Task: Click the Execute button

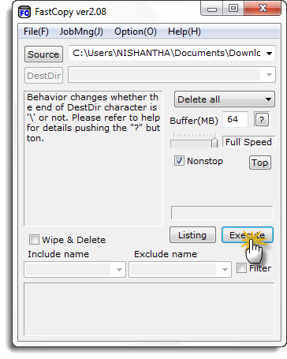Action: click(248, 235)
